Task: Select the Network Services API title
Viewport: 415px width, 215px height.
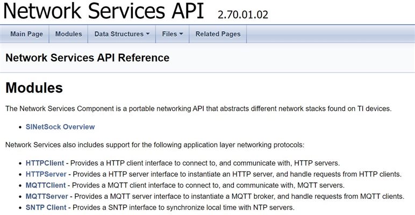Action: (x=104, y=11)
